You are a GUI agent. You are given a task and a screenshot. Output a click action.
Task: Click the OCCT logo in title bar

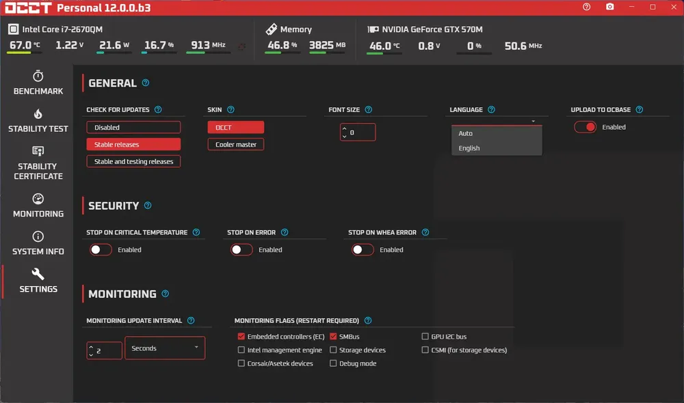[28, 8]
